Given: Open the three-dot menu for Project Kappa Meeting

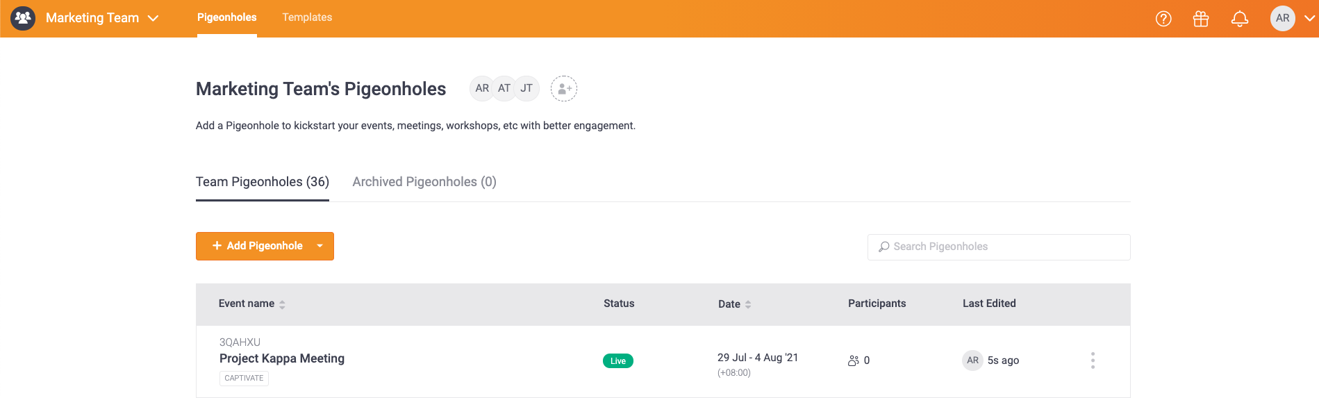Looking at the screenshot, I should click(1093, 360).
